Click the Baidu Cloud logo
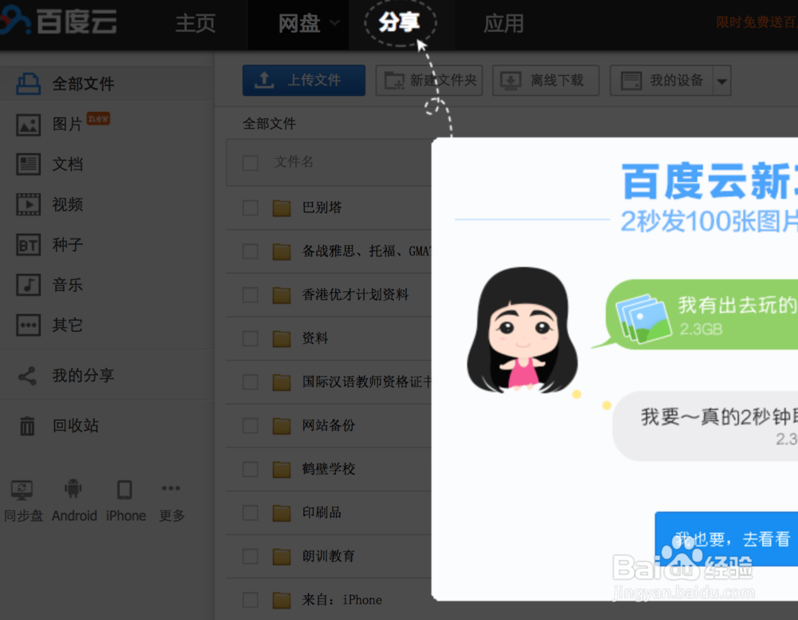 pyautogui.click(x=58, y=22)
